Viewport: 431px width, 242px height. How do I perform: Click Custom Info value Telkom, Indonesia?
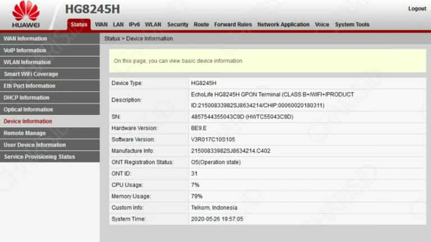point(214,208)
